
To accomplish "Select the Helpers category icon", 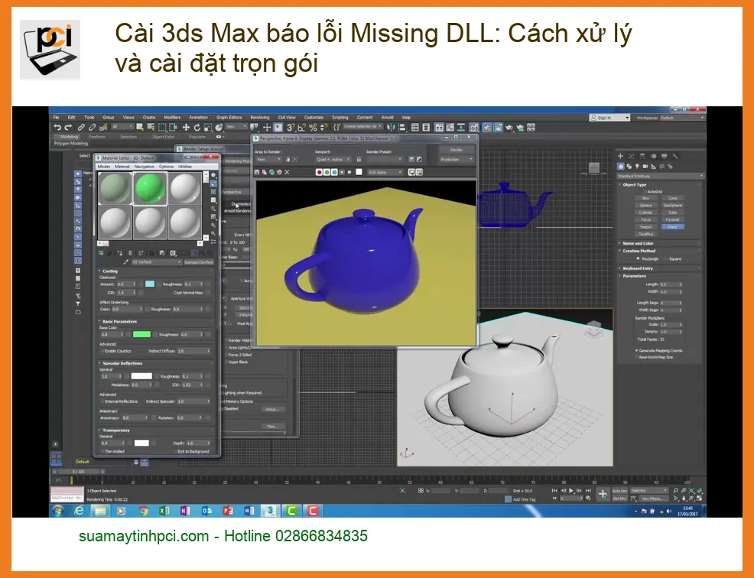I will click(654, 167).
